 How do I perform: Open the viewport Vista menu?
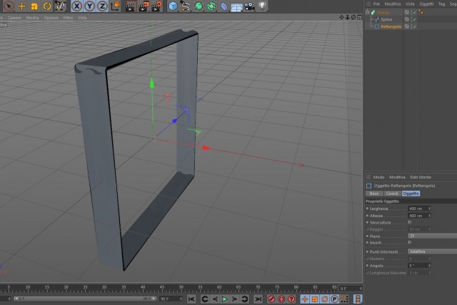(82, 18)
